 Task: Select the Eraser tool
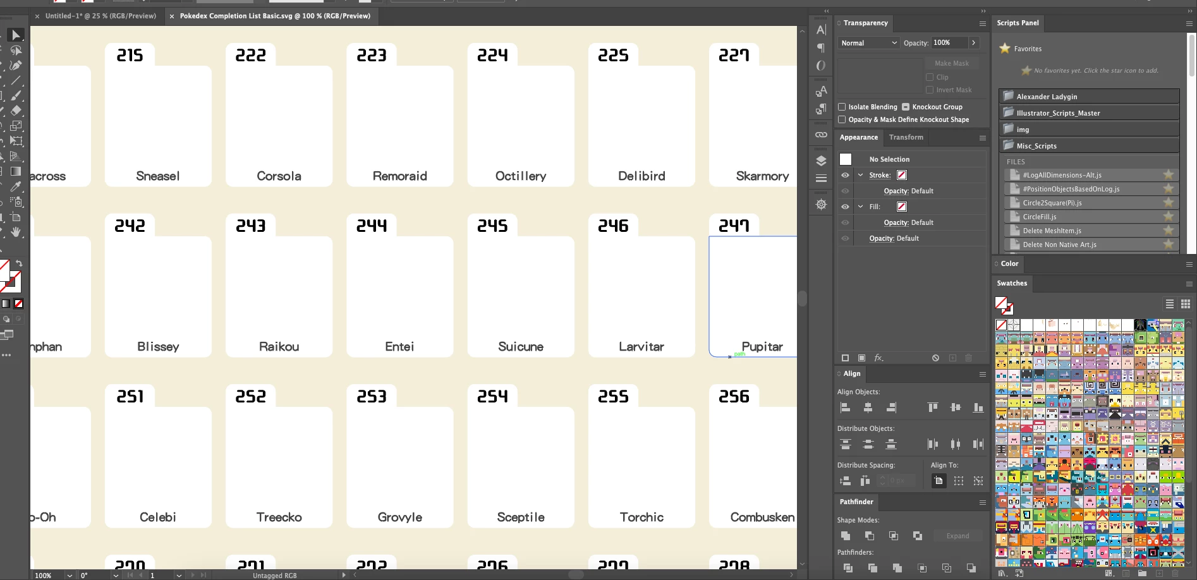pos(16,111)
